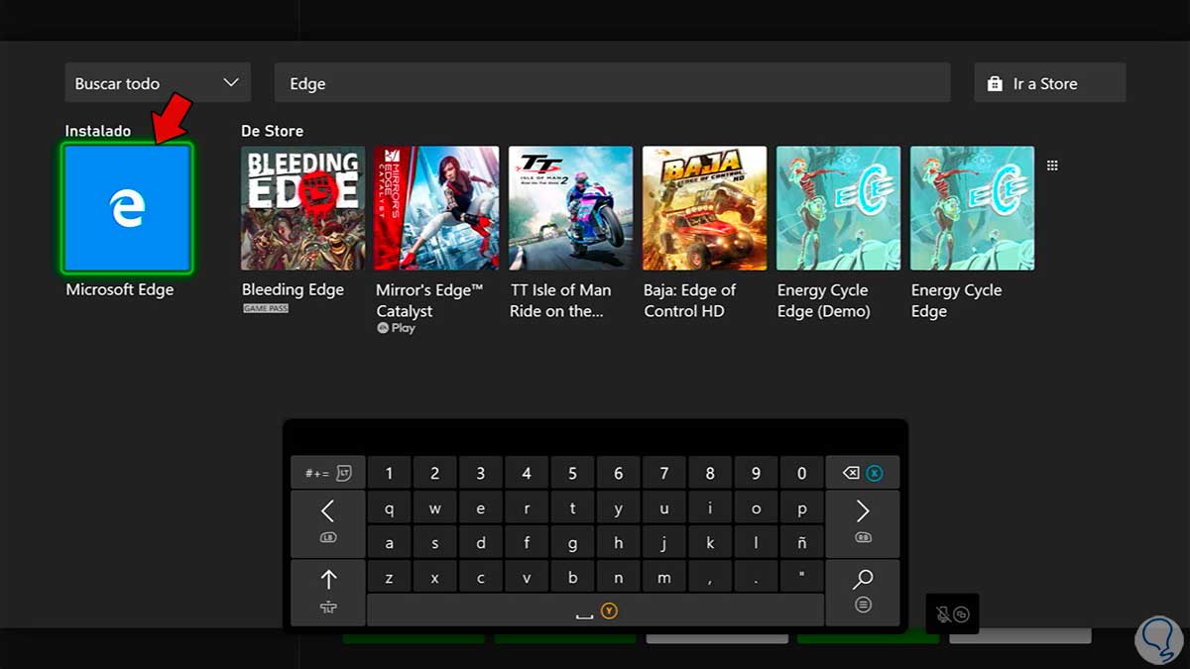Tap the s letter key
Image resolution: width=1190 pixels, height=669 pixels.
pos(434,543)
